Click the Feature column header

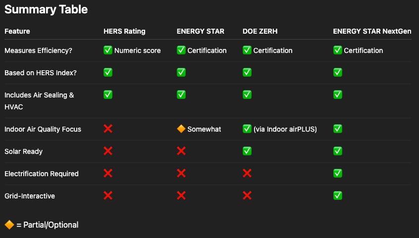17,31
